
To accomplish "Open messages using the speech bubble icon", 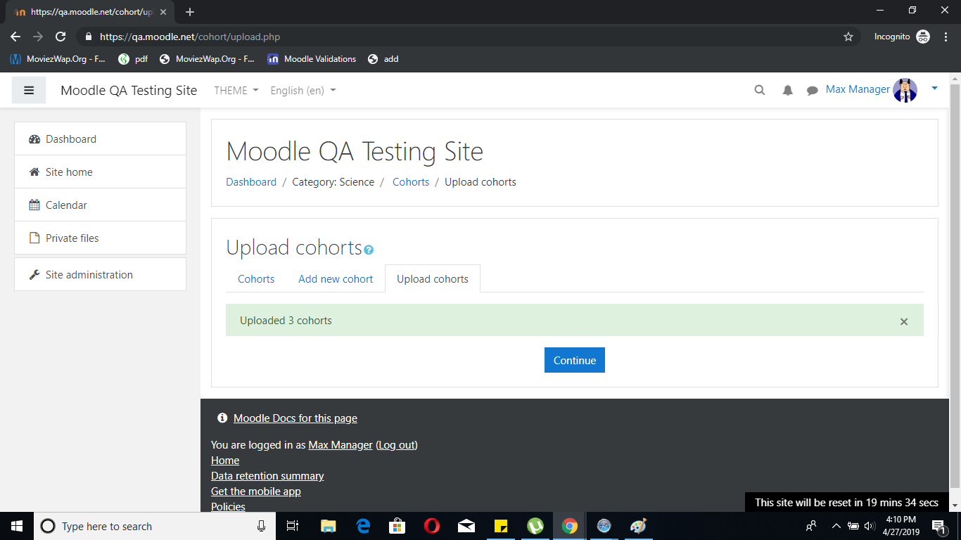I will tap(813, 90).
